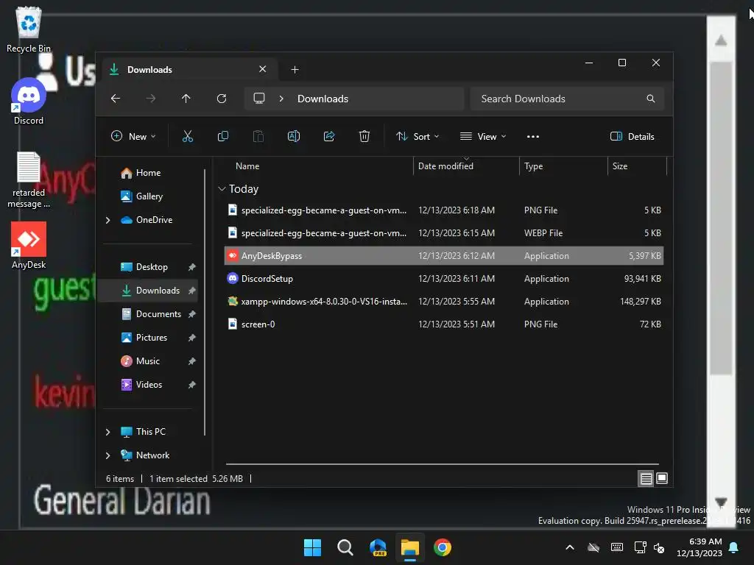754x565 pixels.
Task: Switch to large thumbnails view layout
Action: pyautogui.click(x=662, y=478)
